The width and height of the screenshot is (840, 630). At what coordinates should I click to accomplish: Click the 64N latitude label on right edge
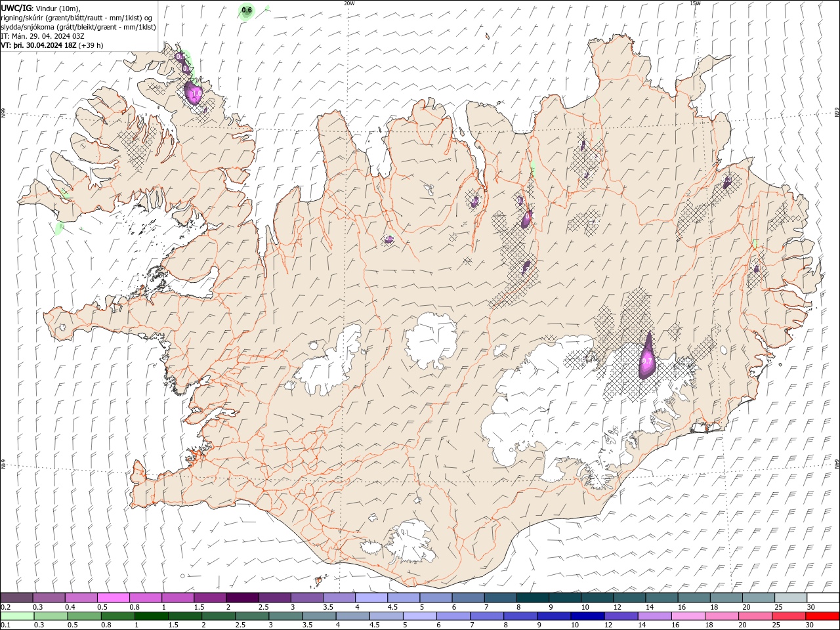tap(837, 463)
